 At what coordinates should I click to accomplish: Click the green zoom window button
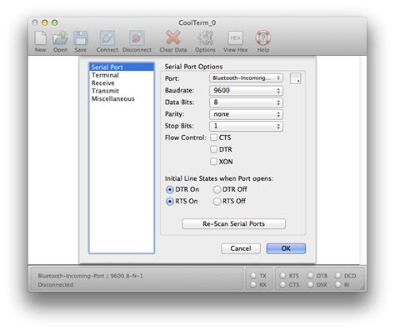[x=55, y=23]
